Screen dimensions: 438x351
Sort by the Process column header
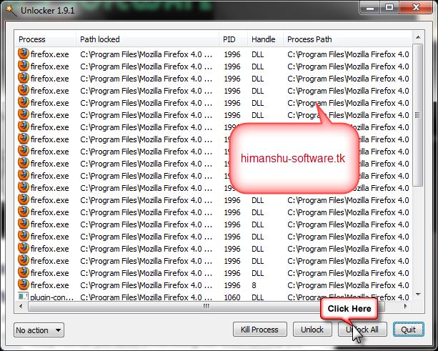[45, 39]
